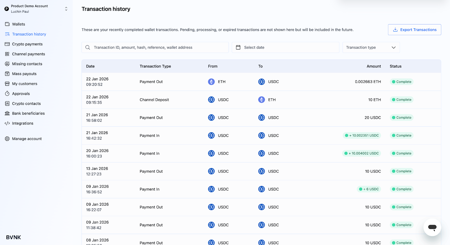Open the Select date picker
The height and width of the screenshot is (245, 450).
click(285, 47)
